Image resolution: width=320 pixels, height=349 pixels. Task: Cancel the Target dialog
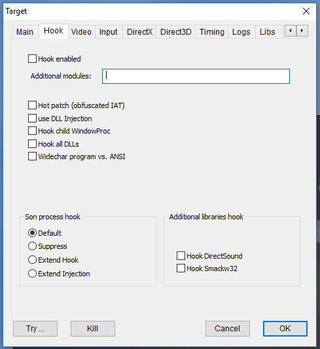coord(228,329)
